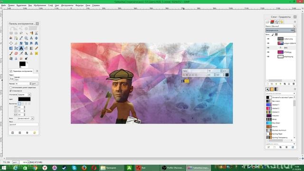Refresh the gradients list
Screen dimensions: 304x171
[x=293, y=147]
